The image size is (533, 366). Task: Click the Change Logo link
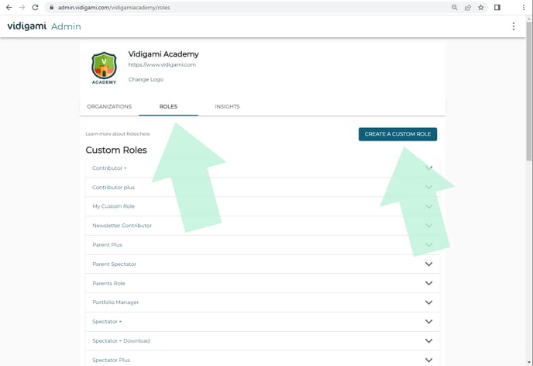click(x=146, y=79)
